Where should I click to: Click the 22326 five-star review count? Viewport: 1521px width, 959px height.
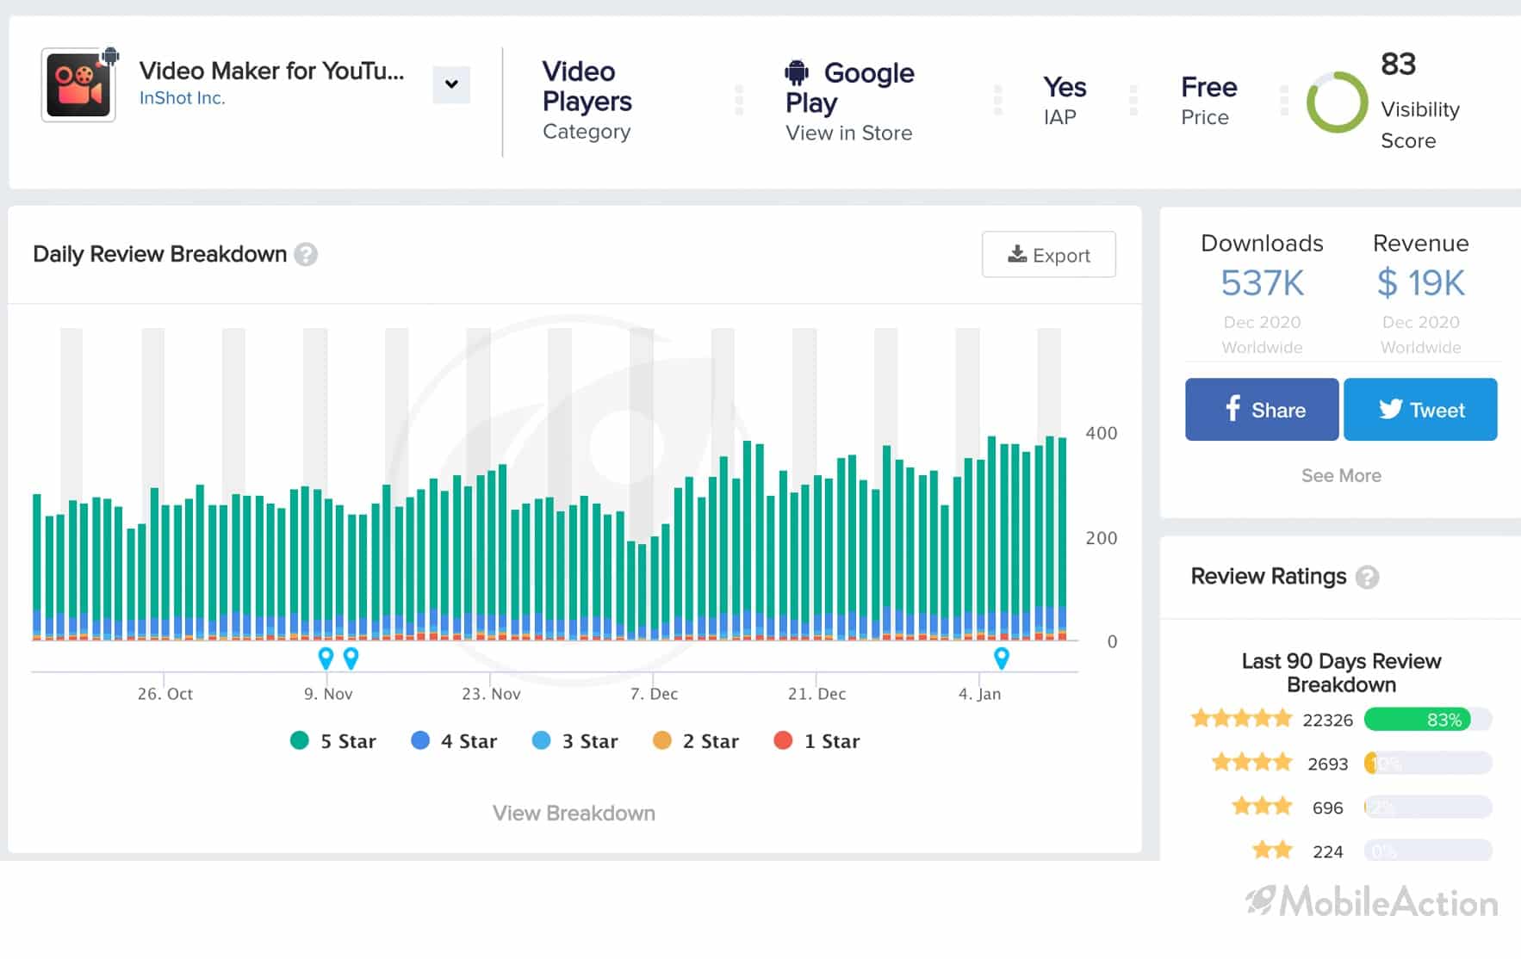coord(1327,720)
